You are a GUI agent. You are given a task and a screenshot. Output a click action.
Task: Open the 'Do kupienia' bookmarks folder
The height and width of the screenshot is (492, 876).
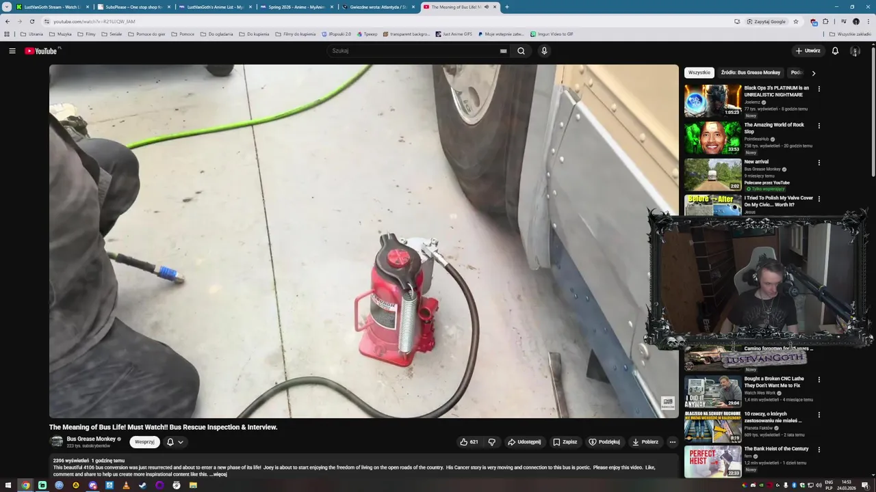(x=254, y=34)
